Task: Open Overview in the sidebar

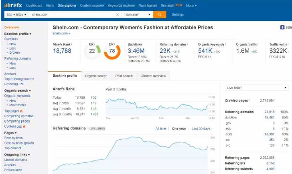Action: (x=12, y=27)
